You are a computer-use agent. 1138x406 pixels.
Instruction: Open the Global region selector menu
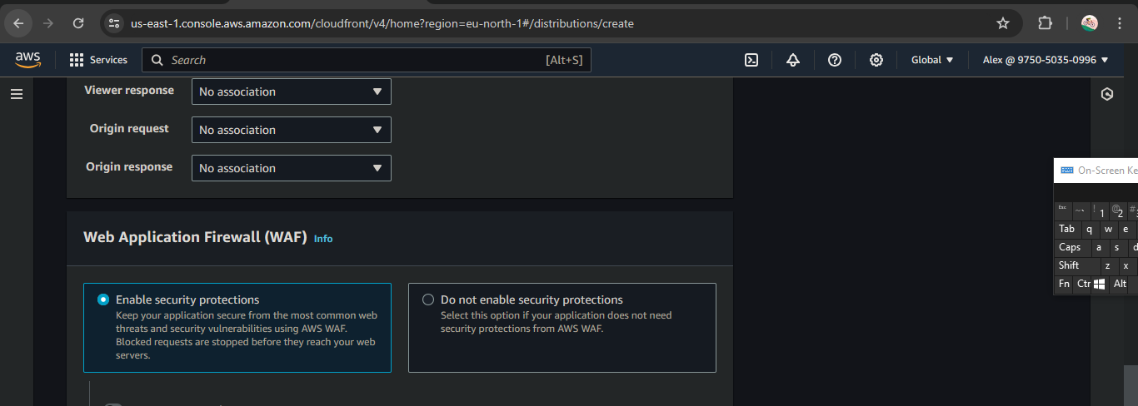(x=931, y=60)
